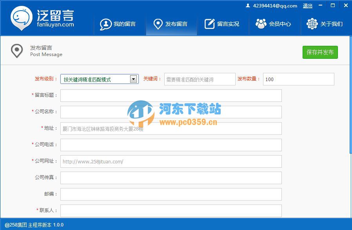Click the user account icon next to the email
The width and height of the screenshot is (352, 230).
[248, 6]
